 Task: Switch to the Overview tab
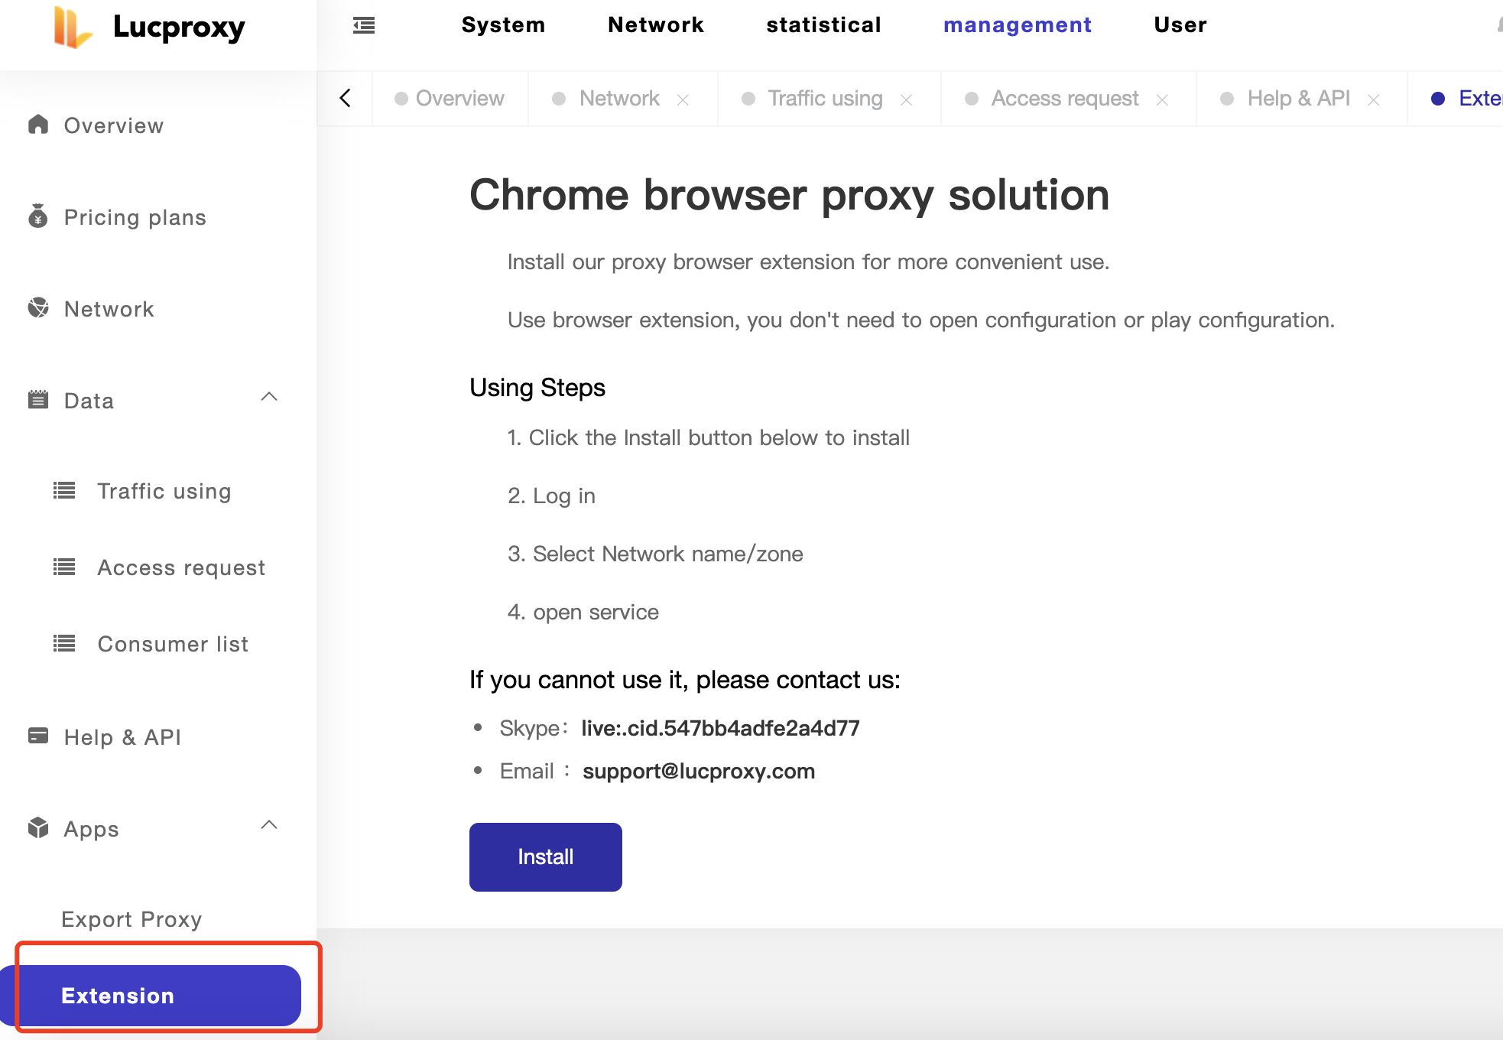click(450, 99)
